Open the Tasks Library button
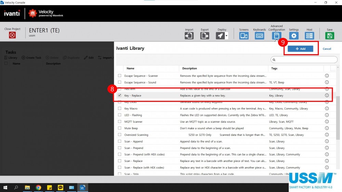Image resolution: width=342 pixels, height=192 pixels. (11, 58)
